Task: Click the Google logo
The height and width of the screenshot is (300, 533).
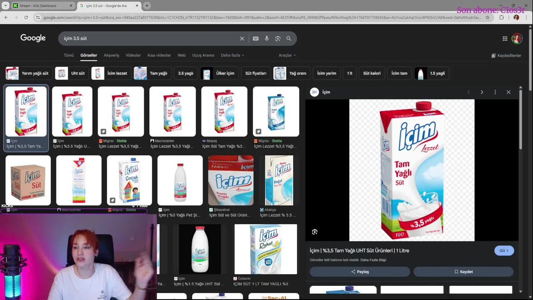Action: (33, 38)
